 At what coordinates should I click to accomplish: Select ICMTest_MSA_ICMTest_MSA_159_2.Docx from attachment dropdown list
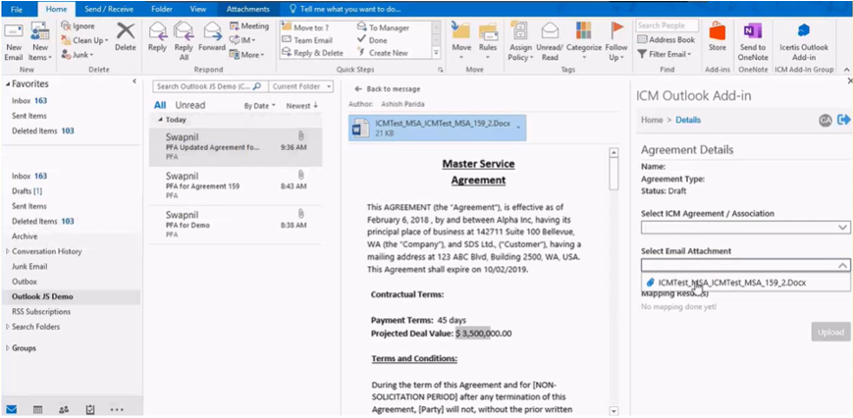[721, 283]
